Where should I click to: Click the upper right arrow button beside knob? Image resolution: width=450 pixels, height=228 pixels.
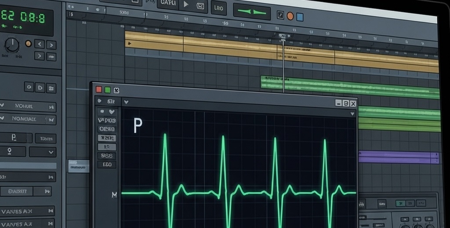[51, 45]
